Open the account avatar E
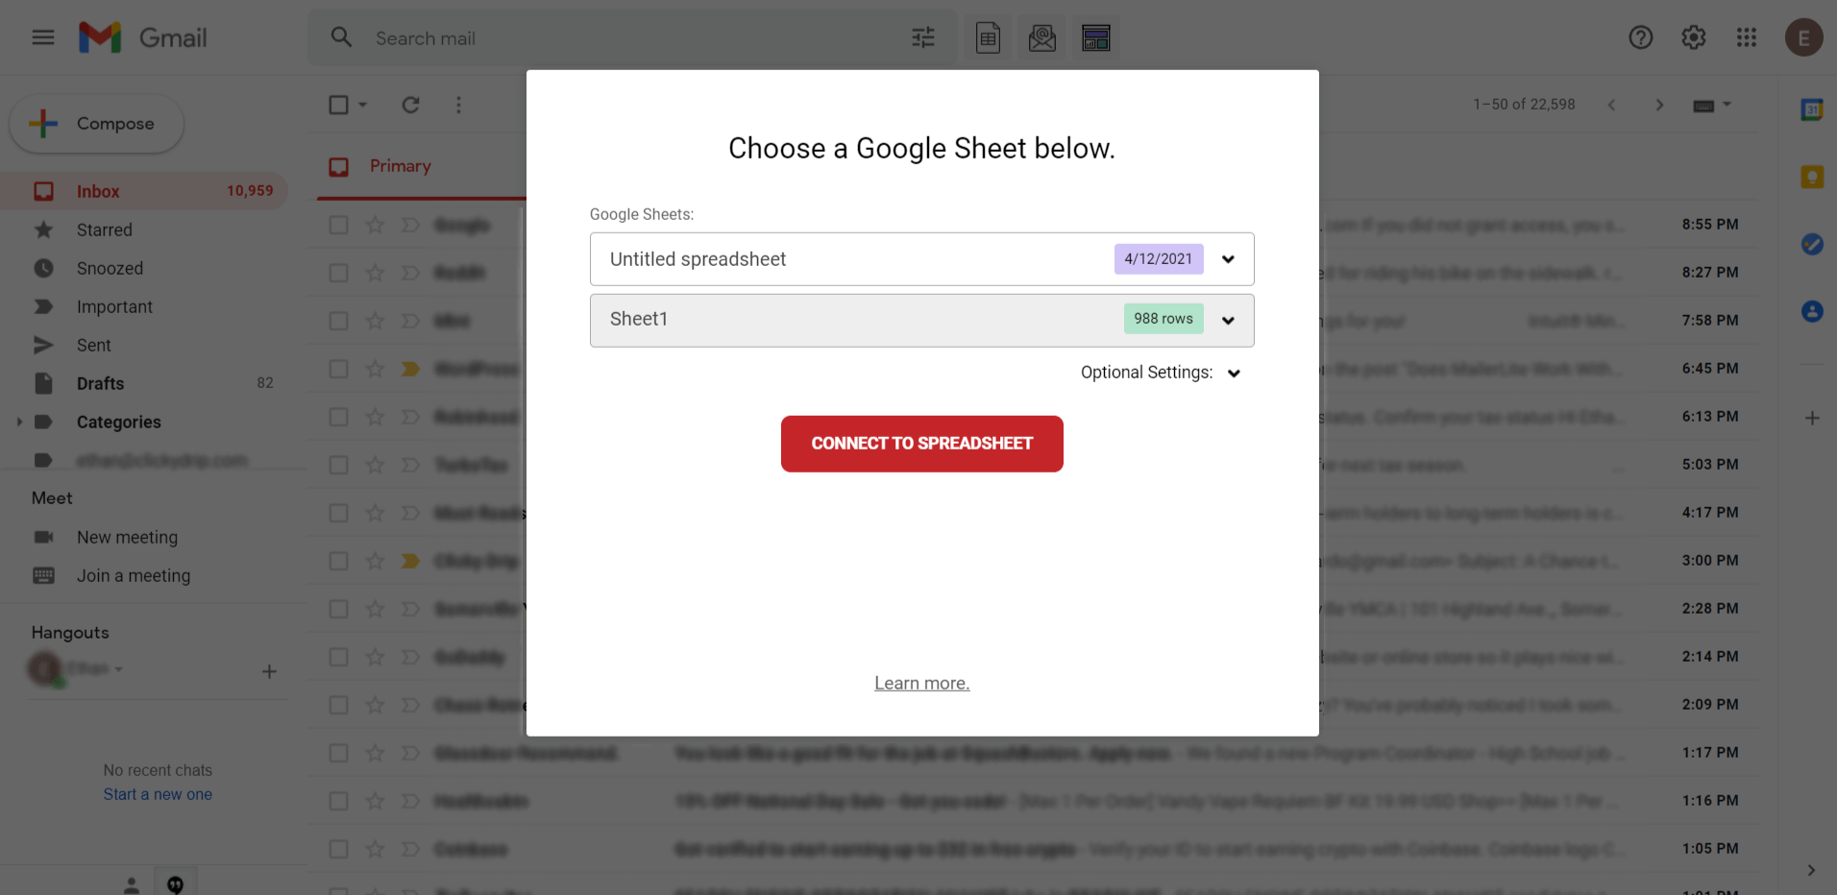 1803,37
